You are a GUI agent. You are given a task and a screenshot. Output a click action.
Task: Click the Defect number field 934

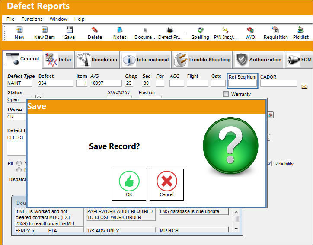click(x=56, y=83)
